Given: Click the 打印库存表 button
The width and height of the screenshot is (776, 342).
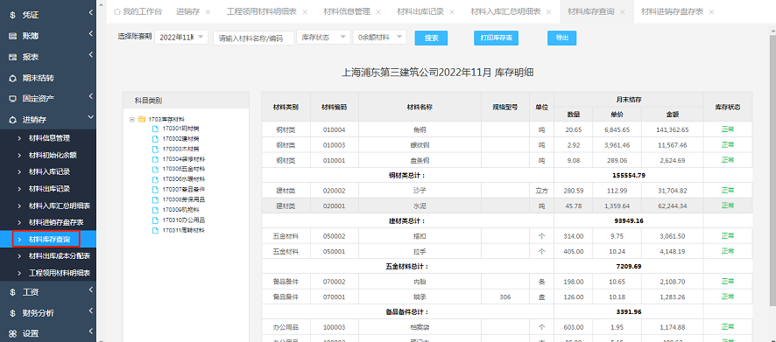Looking at the screenshot, I should tap(496, 38).
